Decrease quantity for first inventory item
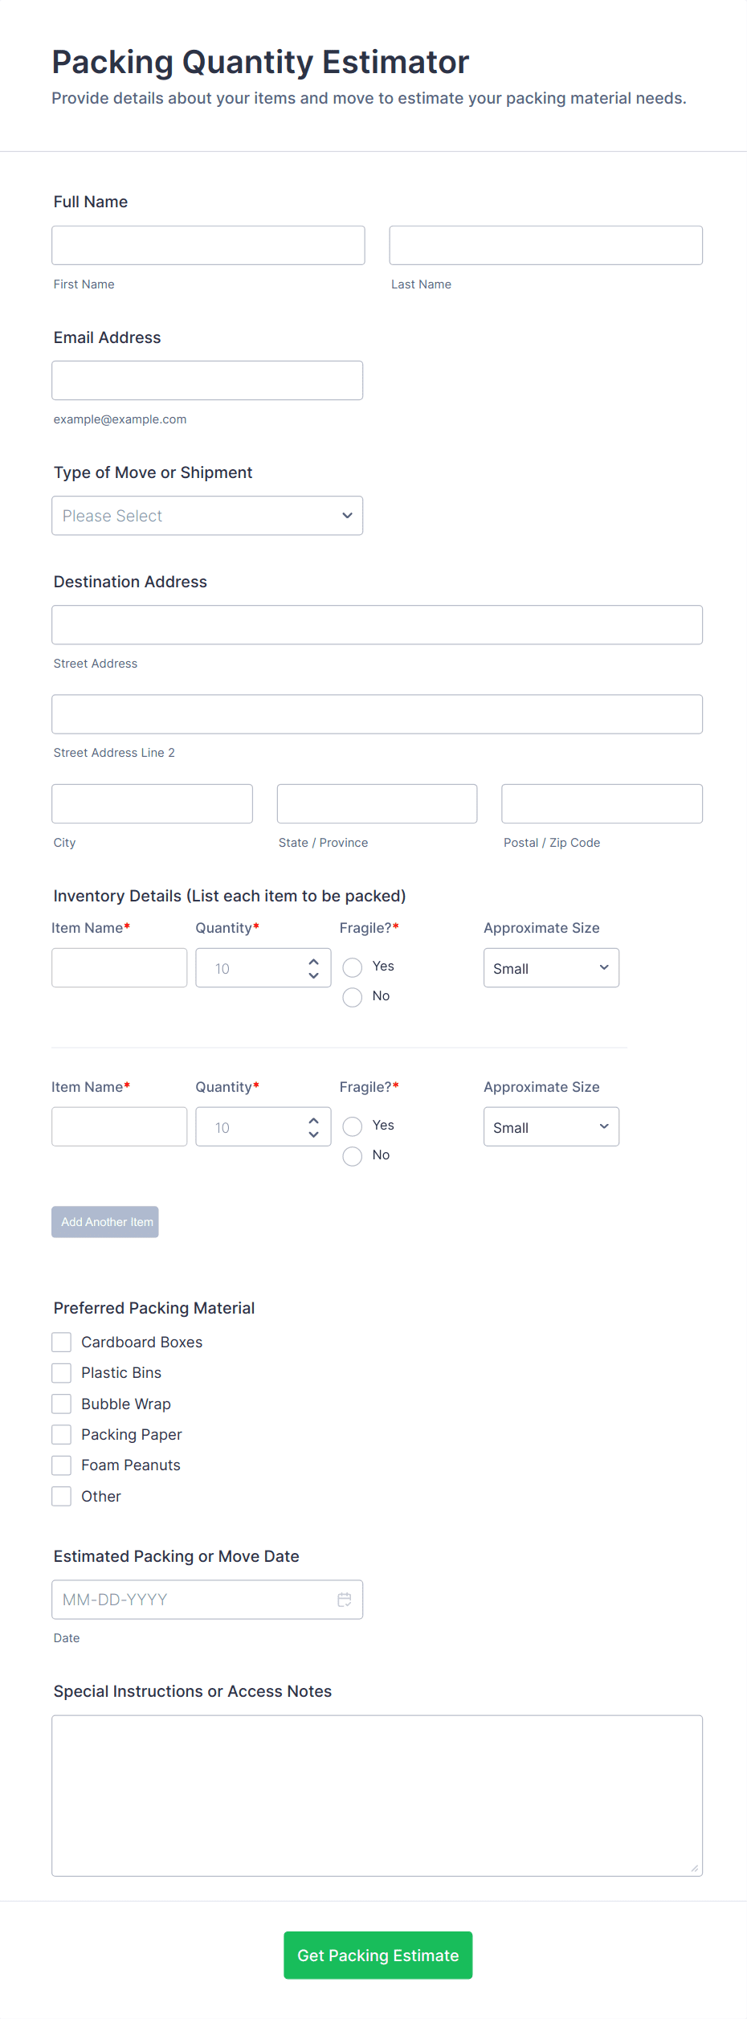 313,975
